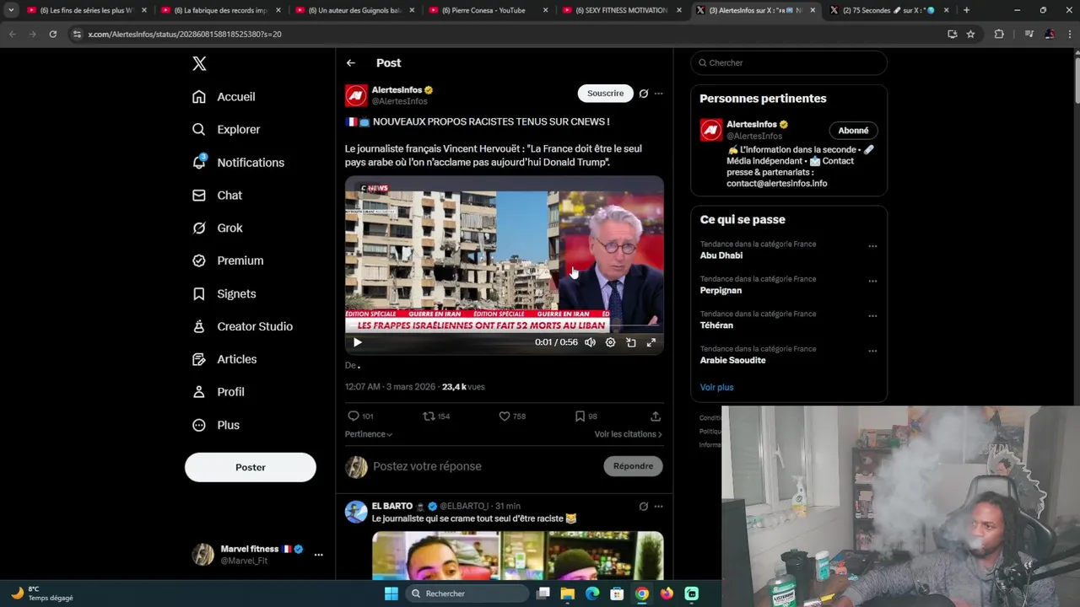Open EL BARTO reply video thumbnail

pos(517,556)
